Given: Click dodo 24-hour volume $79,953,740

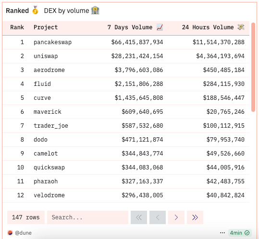Looking at the screenshot, I should [x=225, y=140].
